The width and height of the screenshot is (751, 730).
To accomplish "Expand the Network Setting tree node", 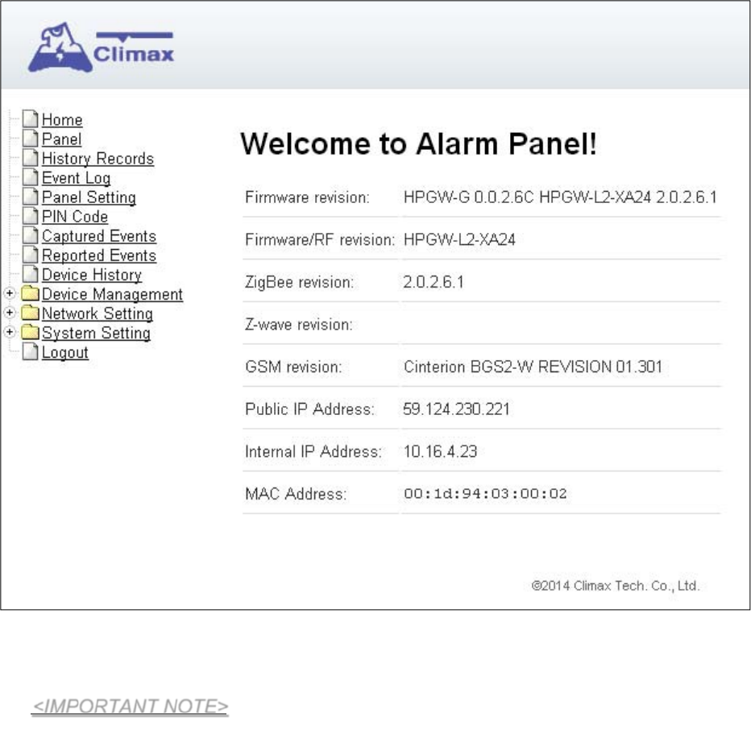I will tap(10, 313).
